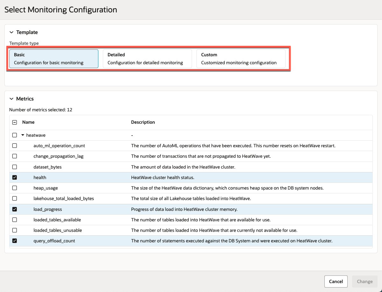Collapse the Template section
The image size is (382, 292).
(11, 32)
